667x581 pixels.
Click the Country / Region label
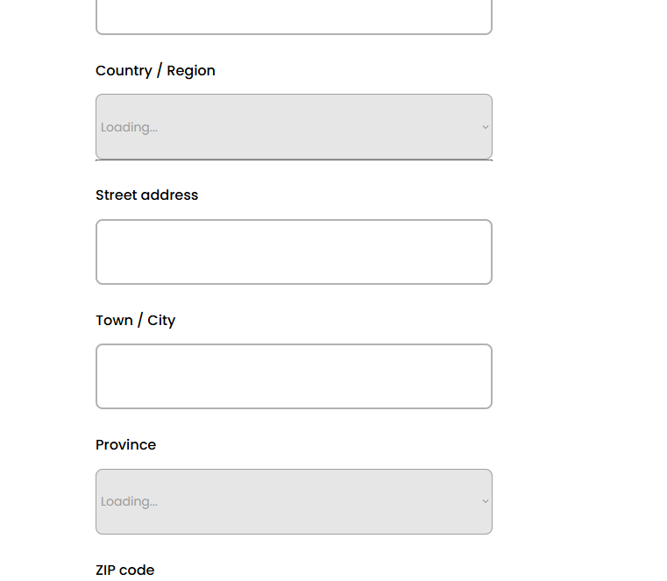(155, 71)
